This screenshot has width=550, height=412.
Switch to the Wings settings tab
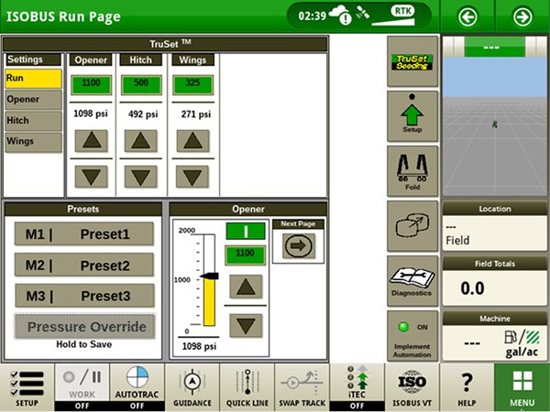[33, 142]
